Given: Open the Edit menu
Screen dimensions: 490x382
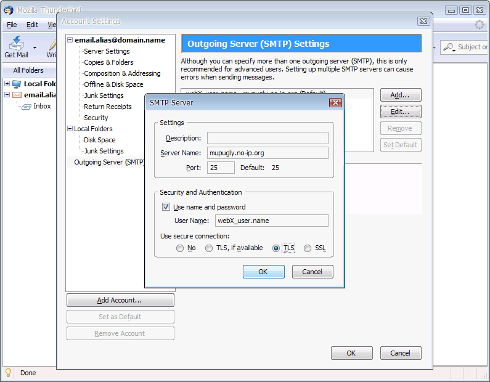Looking at the screenshot, I should (32, 25).
